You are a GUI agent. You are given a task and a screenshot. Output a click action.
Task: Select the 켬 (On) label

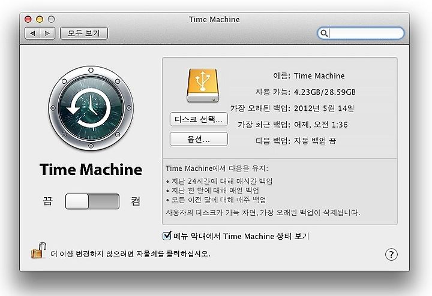pyautogui.click(x=135, y=201)
